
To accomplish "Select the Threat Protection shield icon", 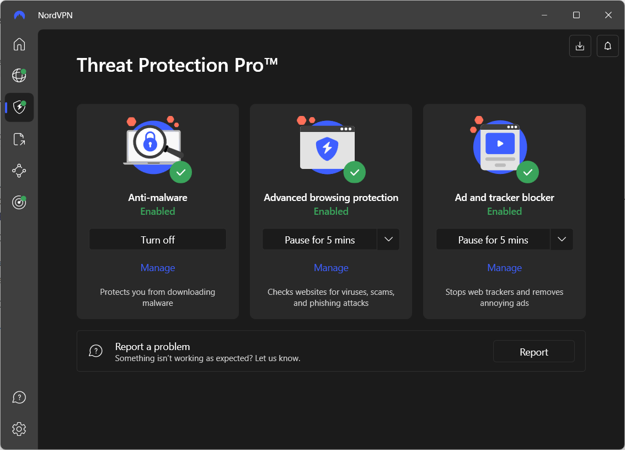I will click(19, 107).
